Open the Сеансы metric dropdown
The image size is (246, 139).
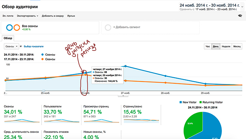[x=11, y=46]
